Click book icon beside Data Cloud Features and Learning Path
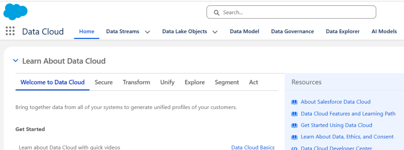The width and height of the screenshot is (404, 150). tap(294, 114)
